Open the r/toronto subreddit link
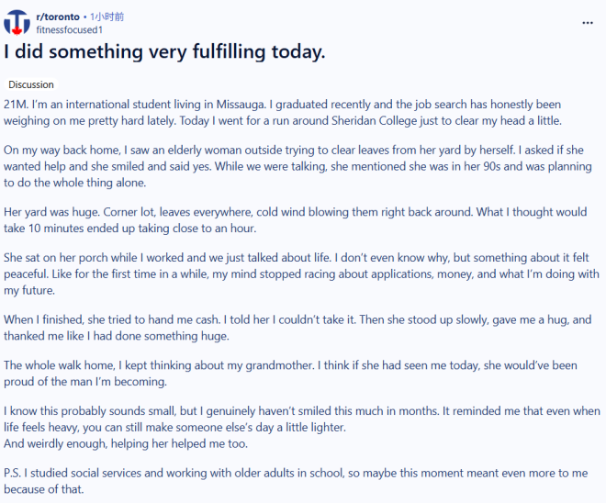606x503 pixels. click(x=58, y=17)
